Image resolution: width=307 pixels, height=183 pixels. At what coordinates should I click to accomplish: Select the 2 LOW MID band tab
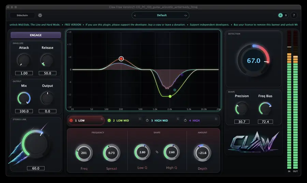(124, 120)
